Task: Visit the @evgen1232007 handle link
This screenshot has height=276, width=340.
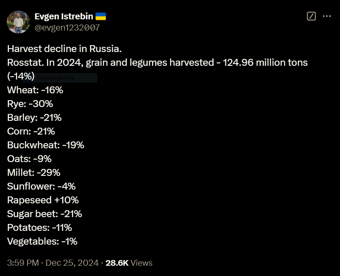Action: (x=67, y=28)
